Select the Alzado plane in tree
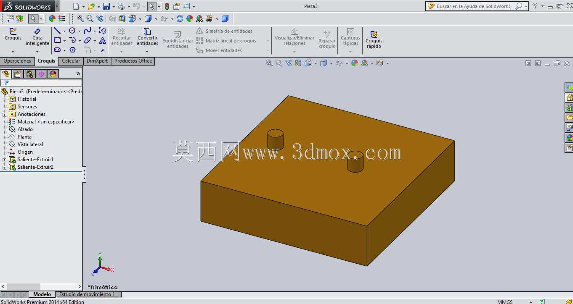This screenshot has height=304, width=573. click(x=25, y=129)
